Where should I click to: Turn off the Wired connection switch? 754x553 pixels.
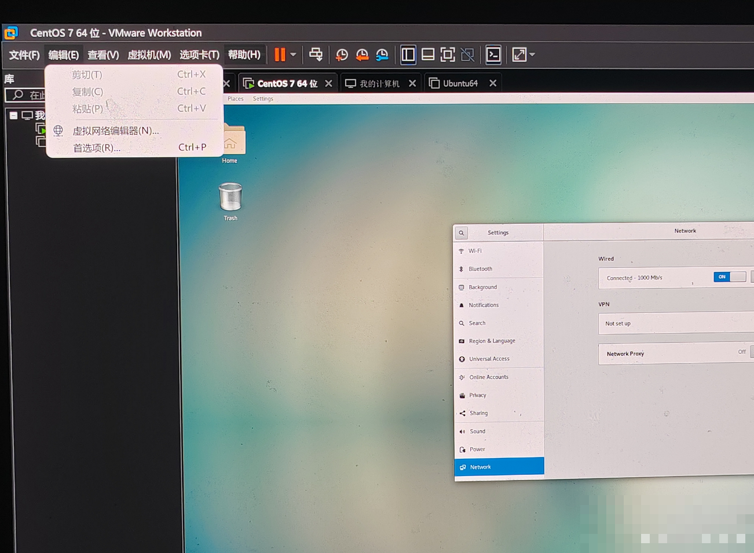[x=730, y=277]
